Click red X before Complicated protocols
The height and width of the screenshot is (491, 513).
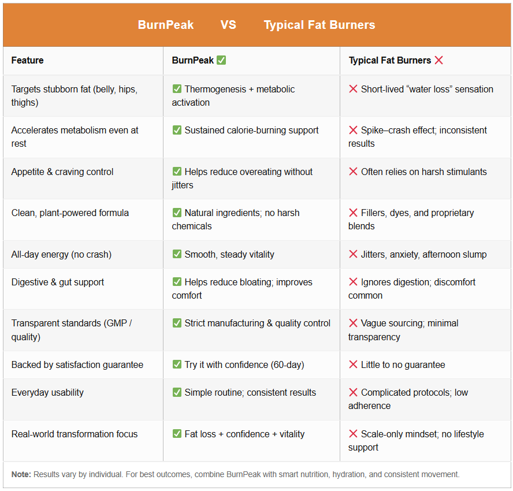353,393
